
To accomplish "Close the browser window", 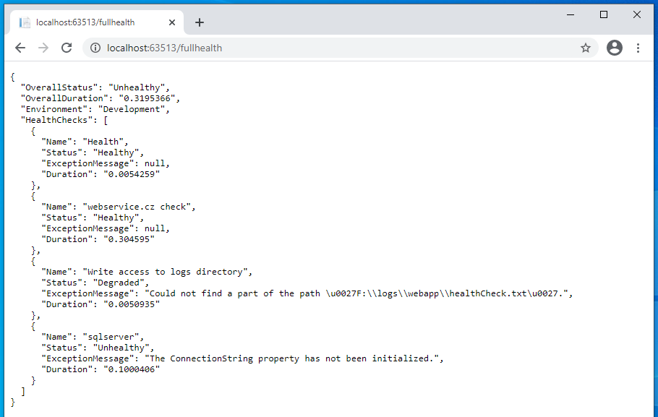I will (636, 14).
